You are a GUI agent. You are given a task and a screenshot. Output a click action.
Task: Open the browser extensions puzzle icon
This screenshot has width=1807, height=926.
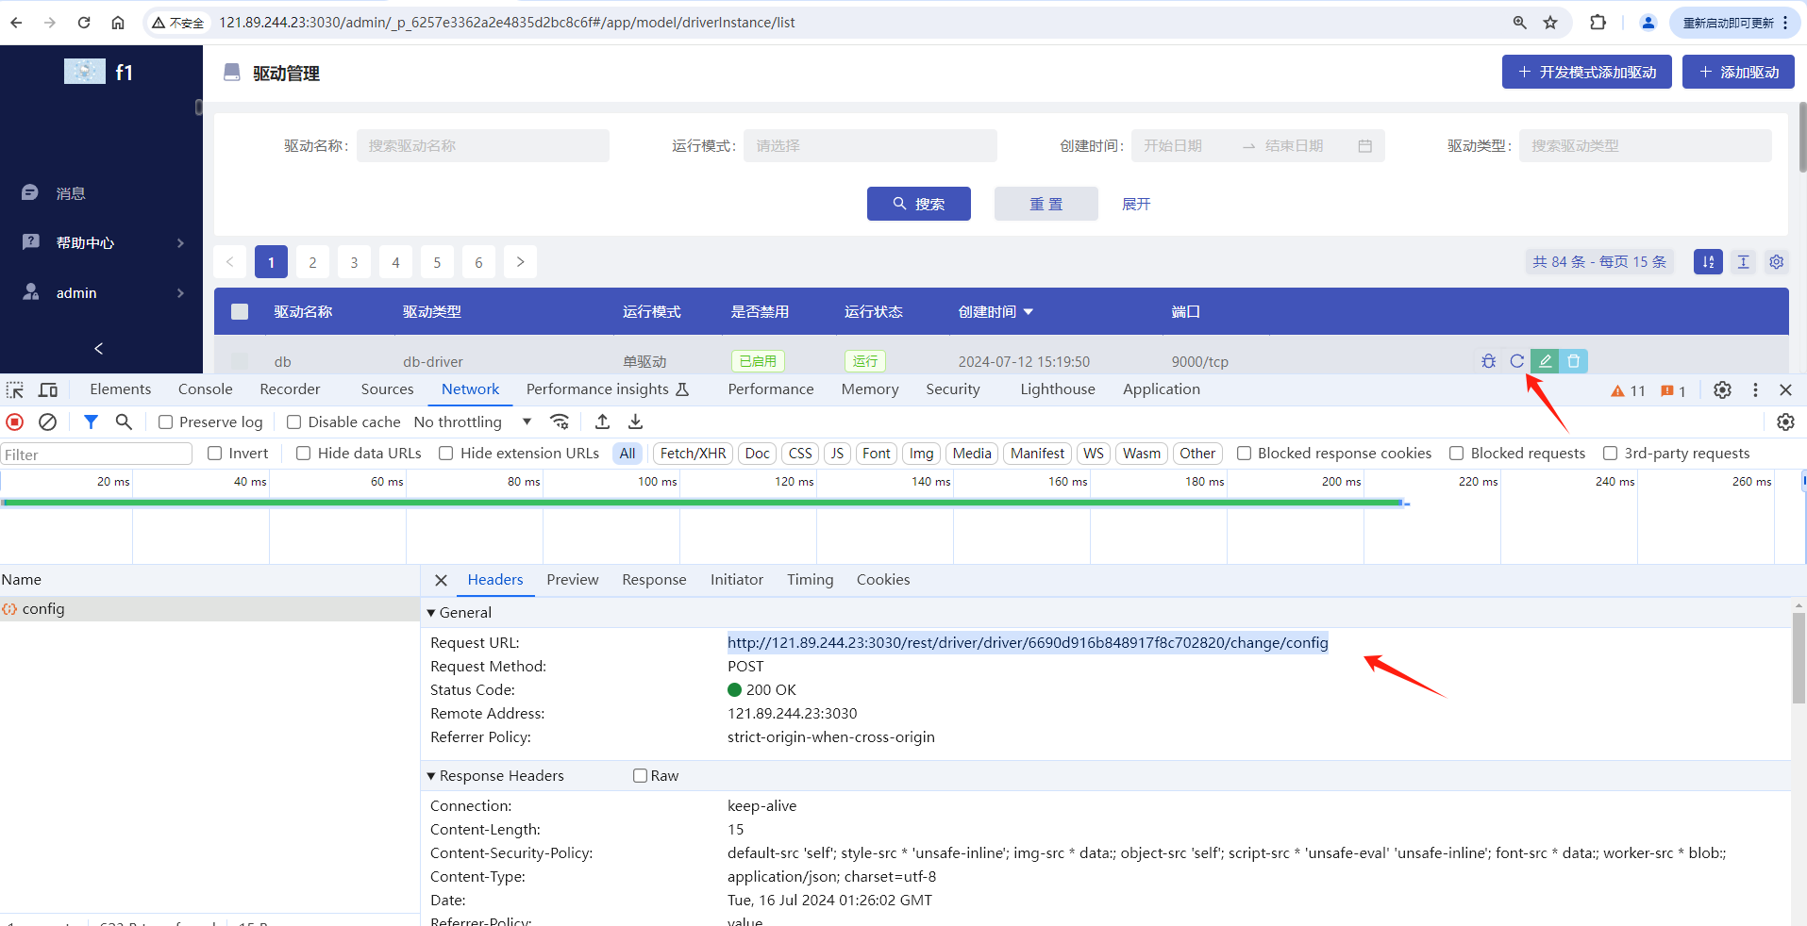(1598, 23)
